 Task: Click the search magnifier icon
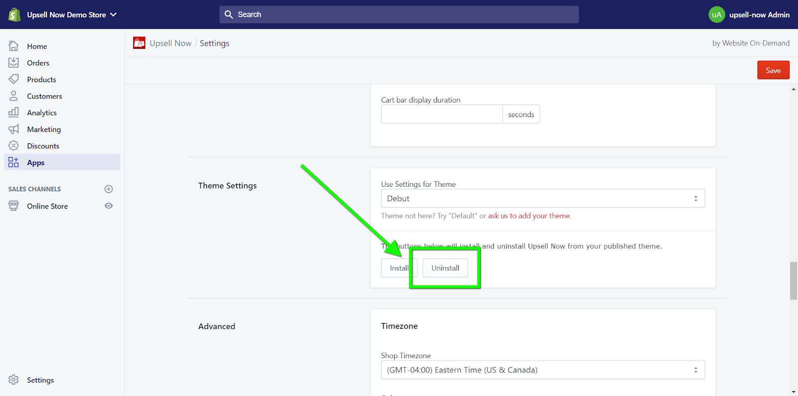[x=229, y=14]
